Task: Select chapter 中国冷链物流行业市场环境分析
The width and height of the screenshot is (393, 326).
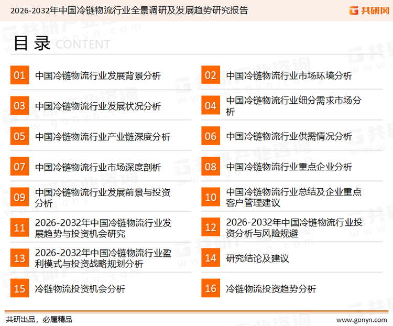Action: 289,75
